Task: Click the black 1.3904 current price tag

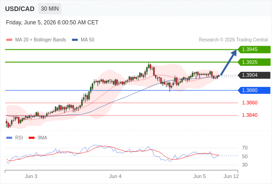Action: click(254, 75)
